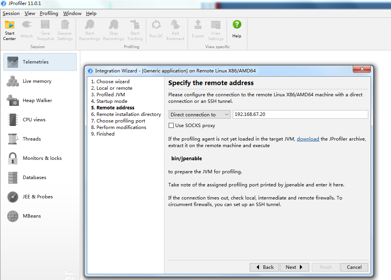Open the Profiling menu
This screenshot has width=391, height=280.
(x=49, y=13)
